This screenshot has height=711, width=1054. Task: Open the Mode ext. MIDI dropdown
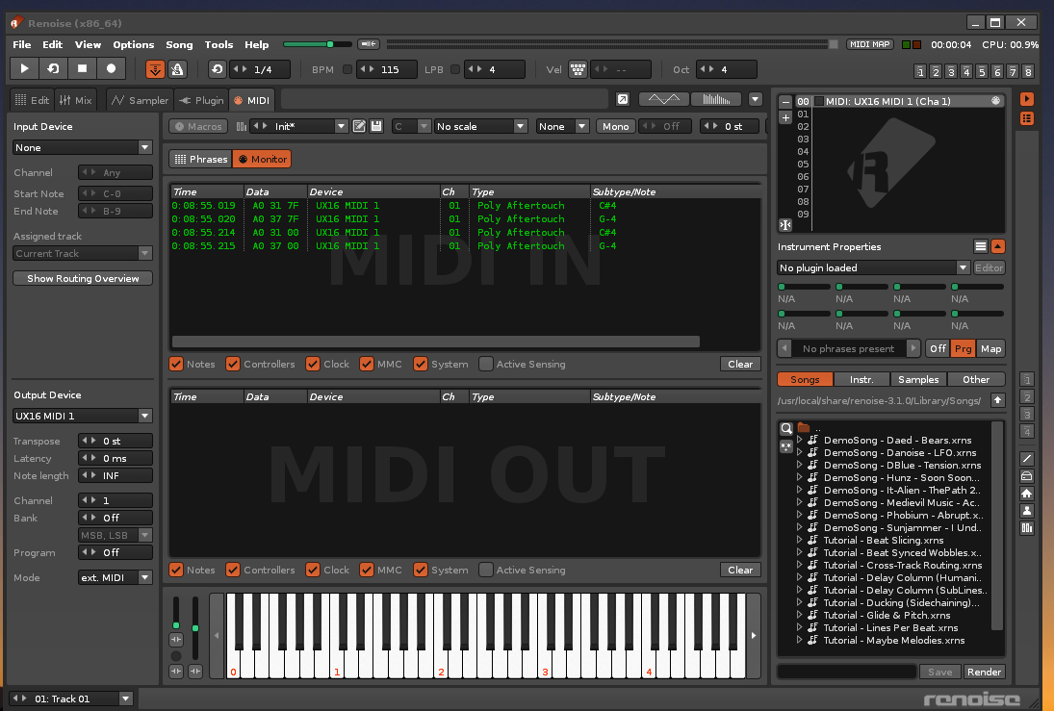coord(116,577)
